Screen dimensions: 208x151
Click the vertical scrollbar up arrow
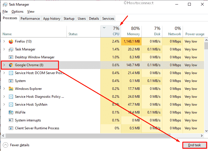click(x=206, y=40)
